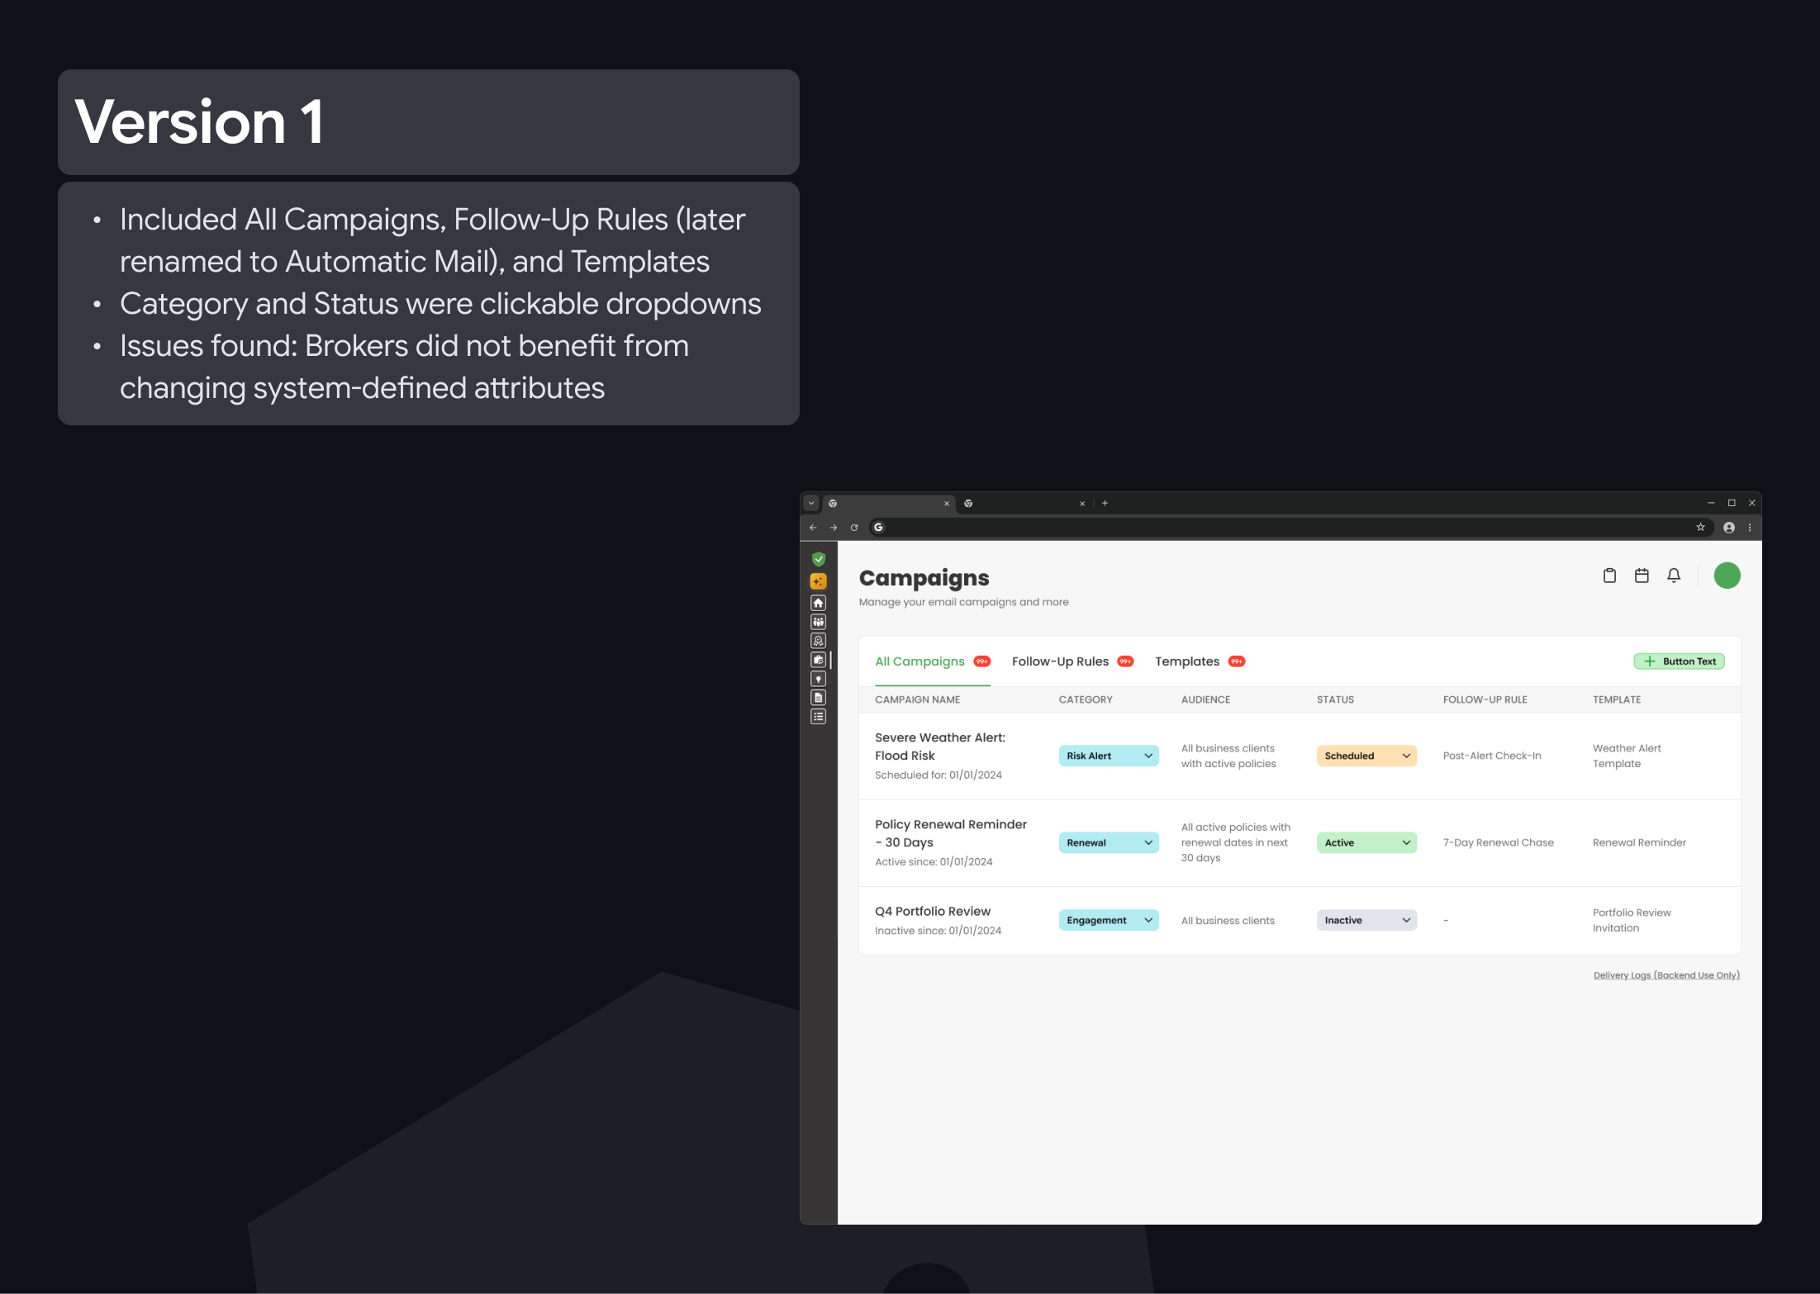The height and width of the screenshot is (1294, 1820).
Task: Open the checklist sidebar icon
Action: (x=818, y=717)
